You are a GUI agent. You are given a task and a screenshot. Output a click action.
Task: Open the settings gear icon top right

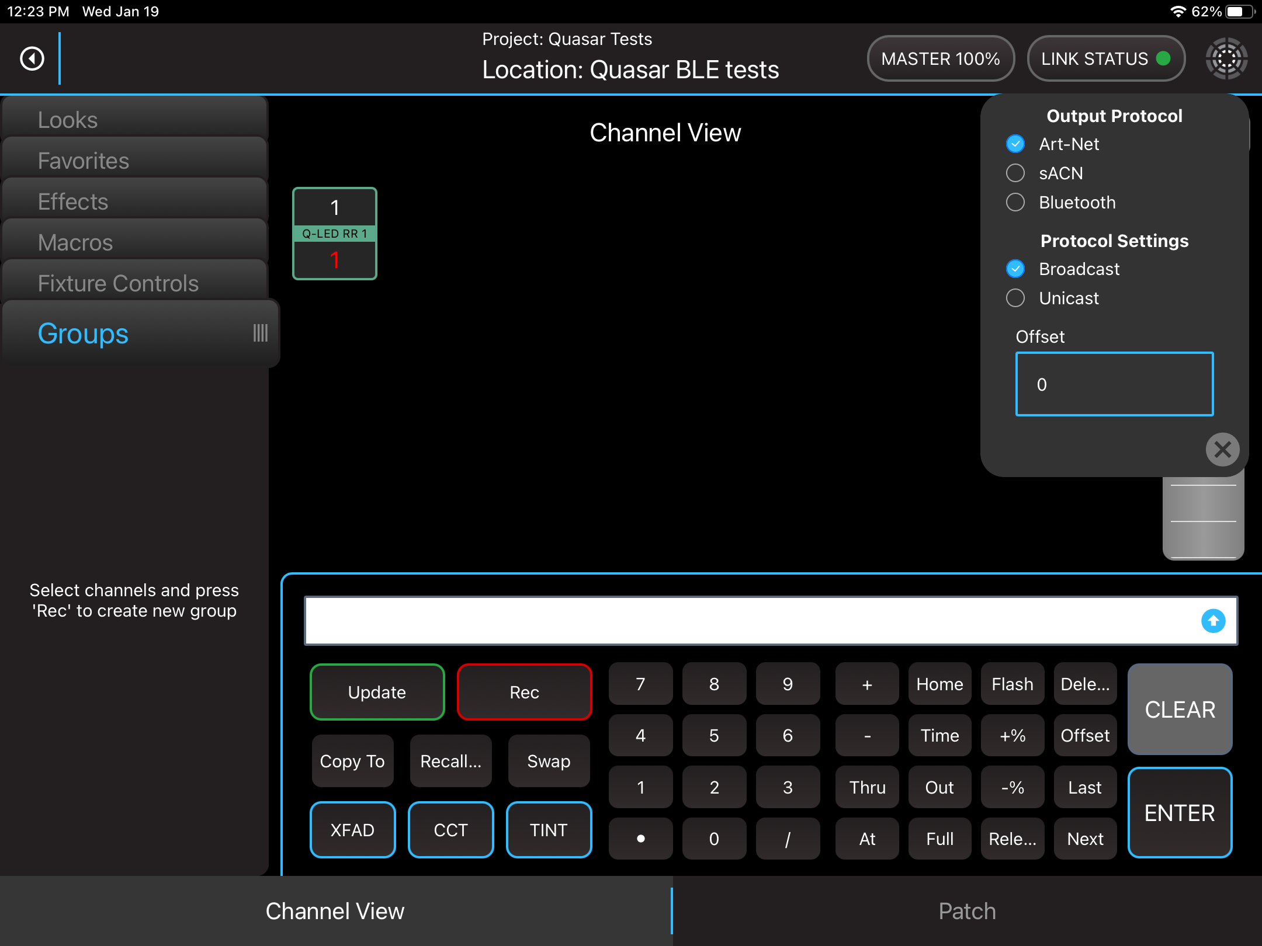coord(1226,58)
